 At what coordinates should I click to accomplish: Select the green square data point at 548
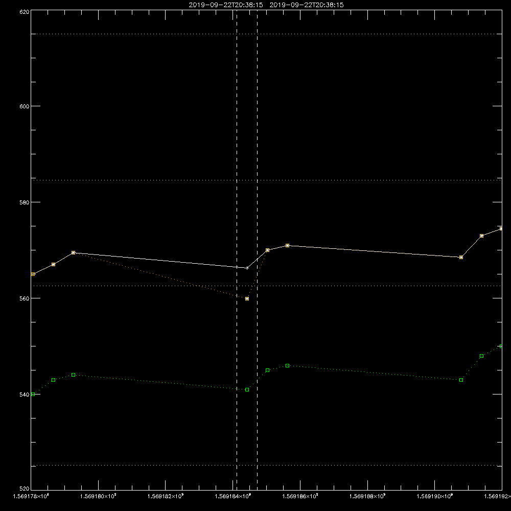482,356
